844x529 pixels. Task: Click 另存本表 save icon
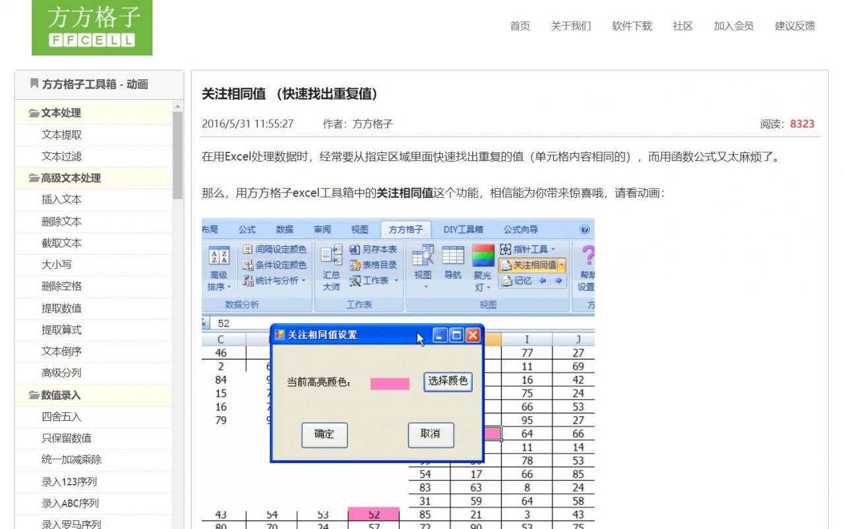click(x=354, y=249)
